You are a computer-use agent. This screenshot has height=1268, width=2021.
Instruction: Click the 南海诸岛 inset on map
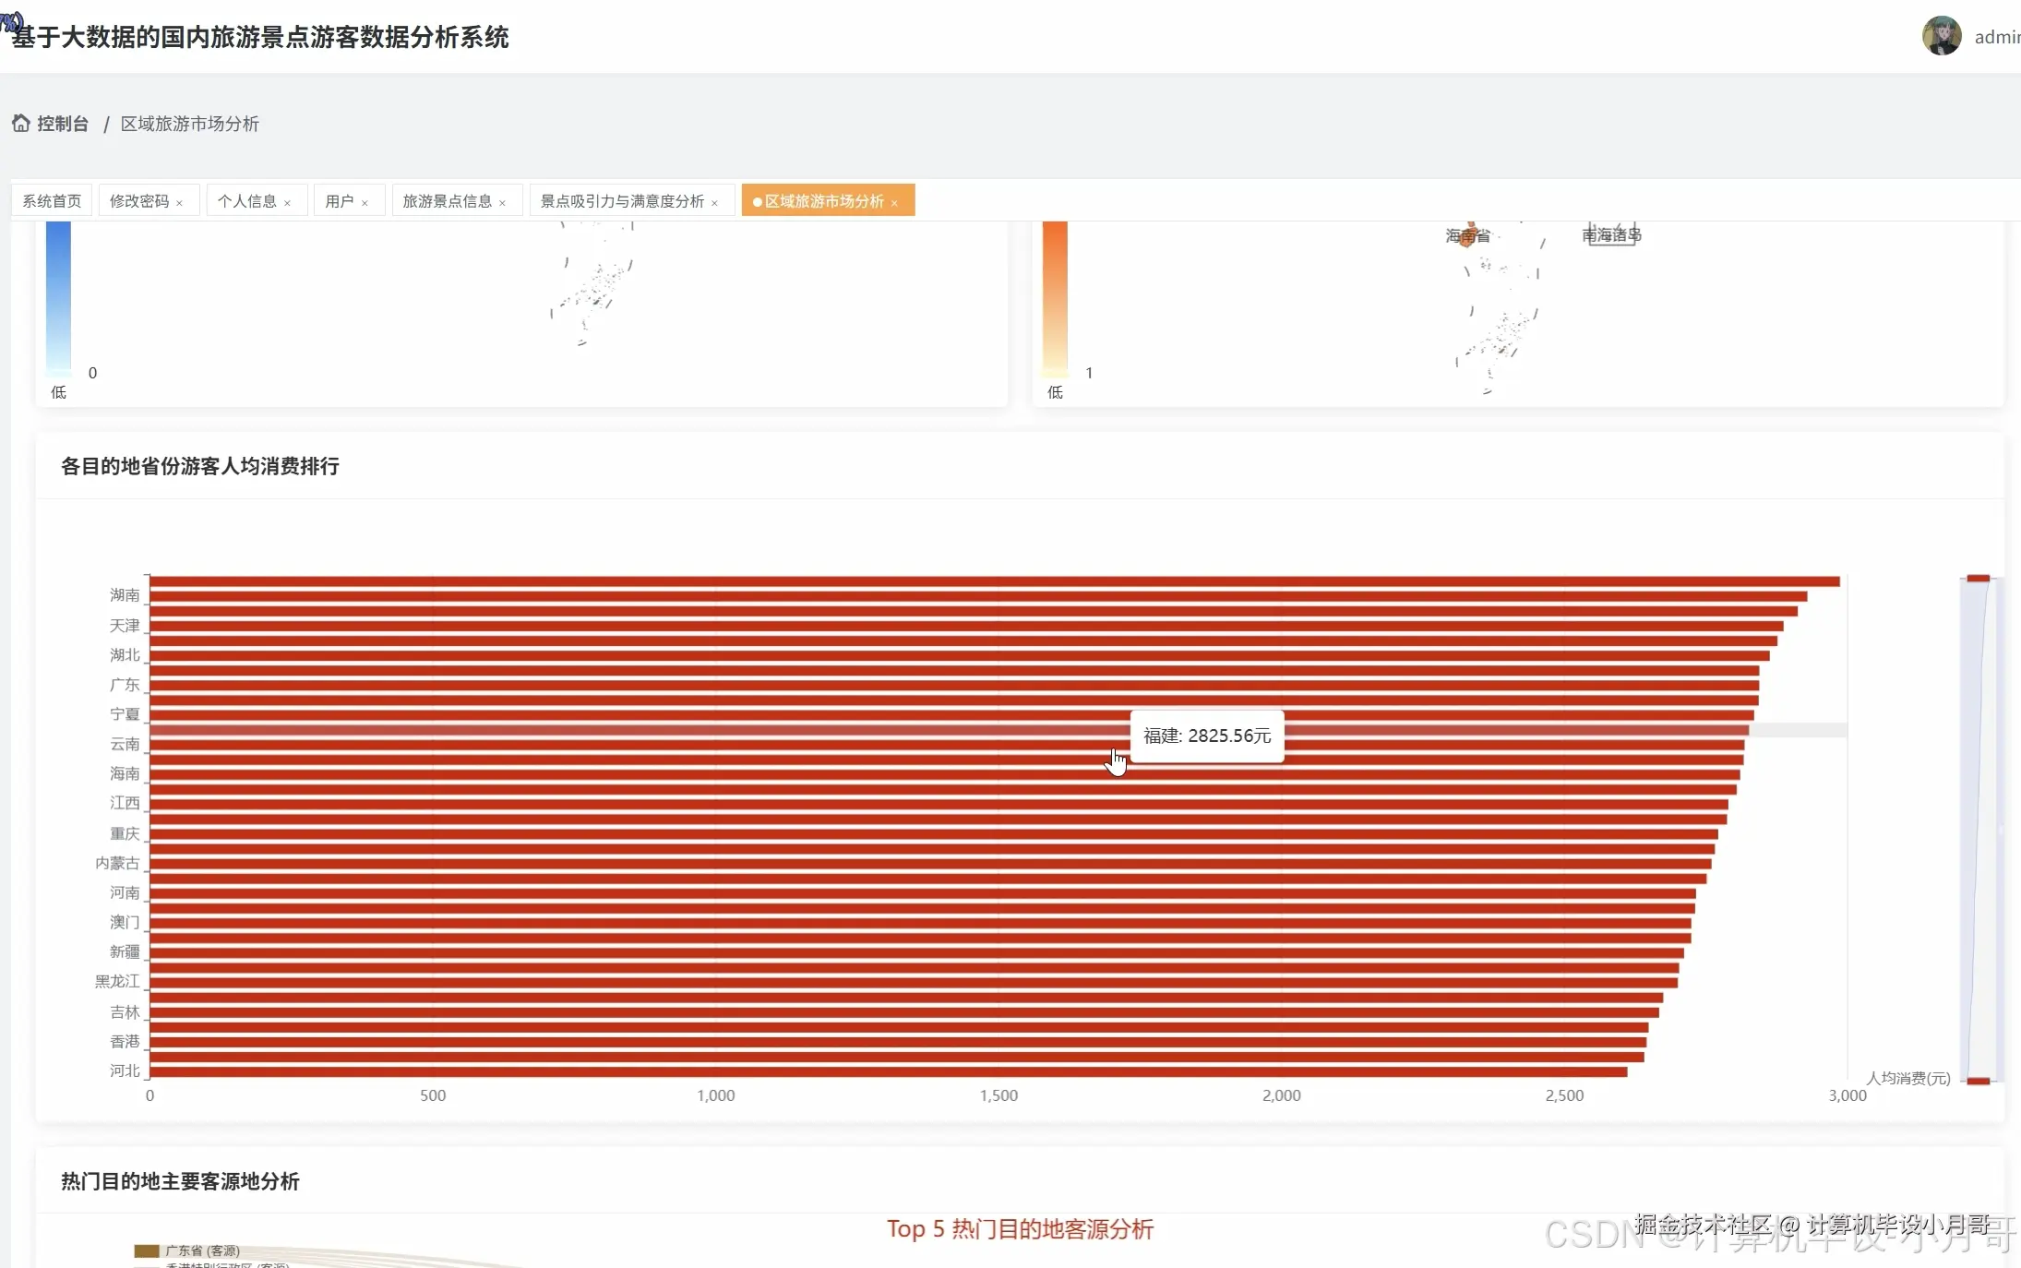1611,235
